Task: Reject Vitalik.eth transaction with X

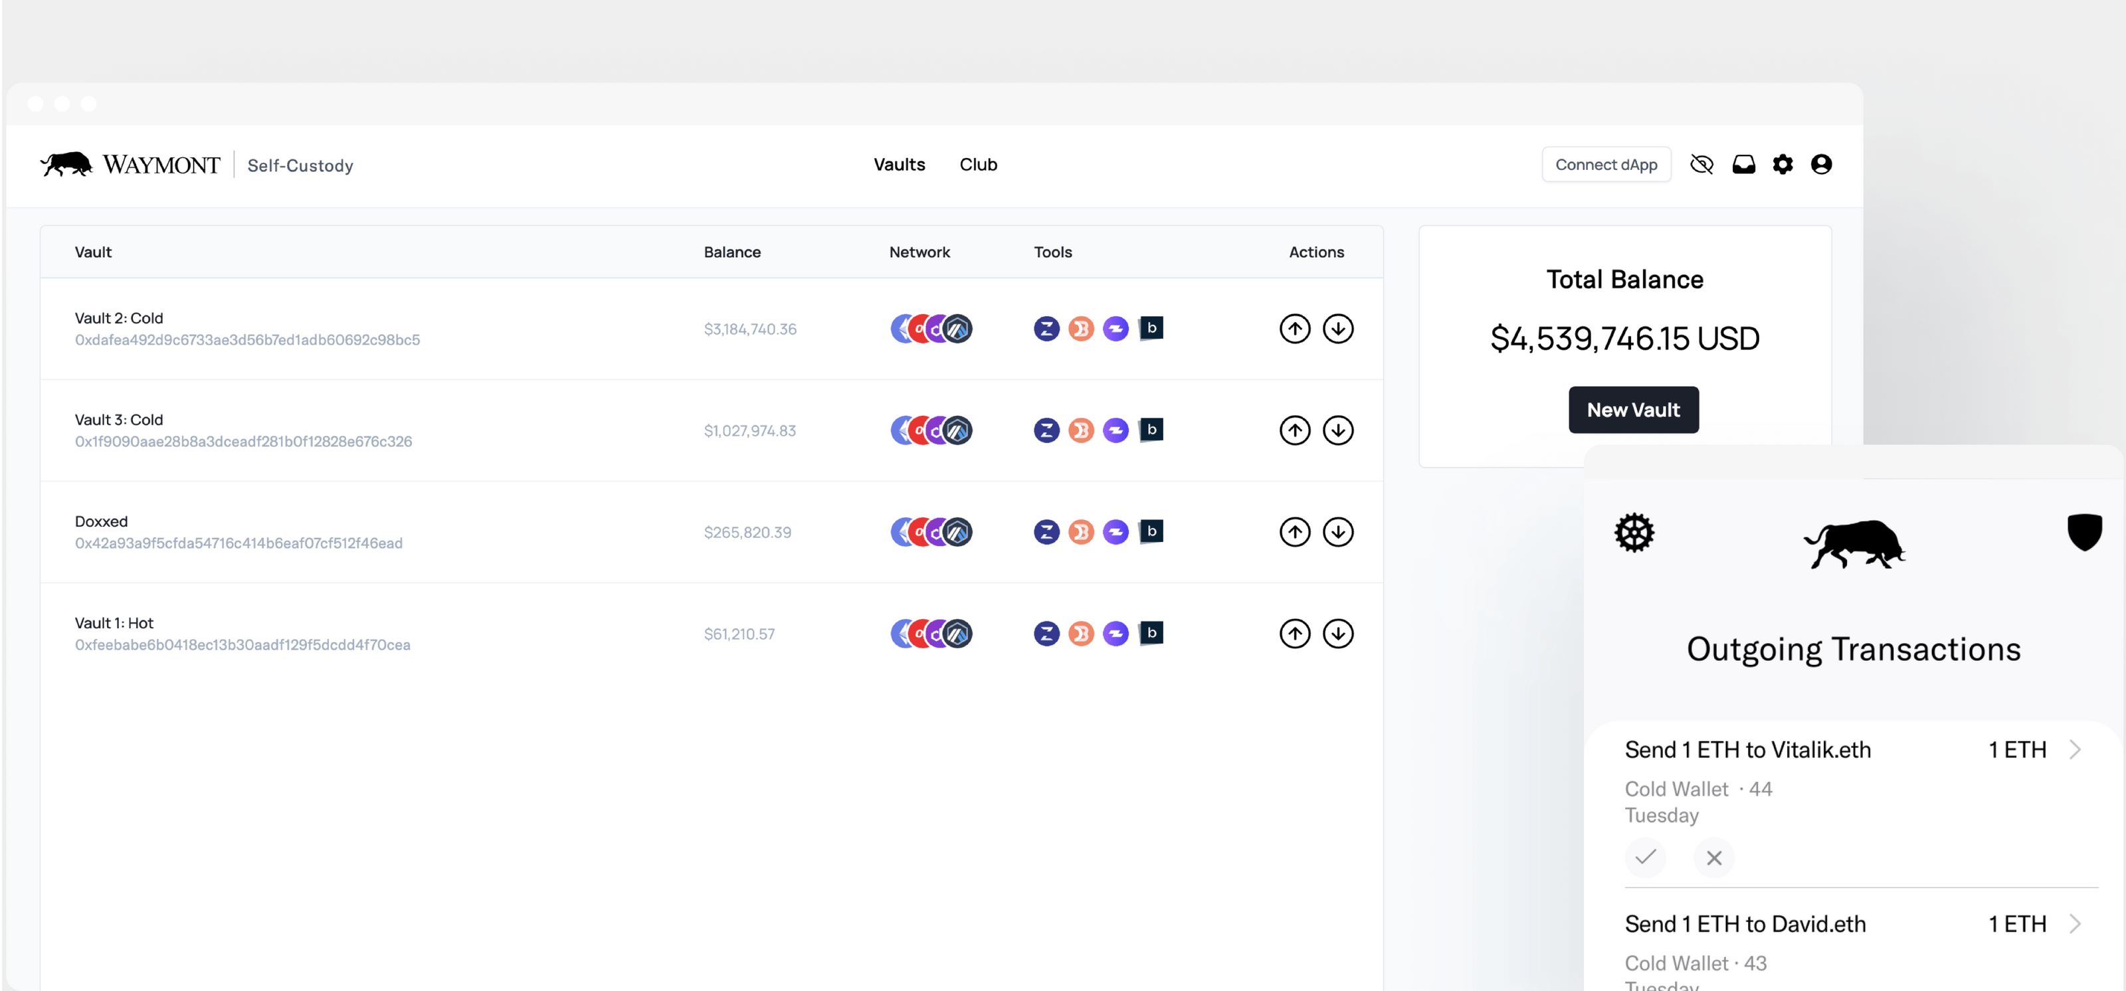Action: click(x=1714, y=857)
